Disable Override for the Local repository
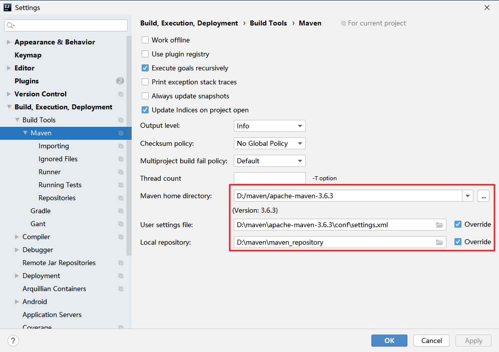499x352 pixels. click(457, 242)
